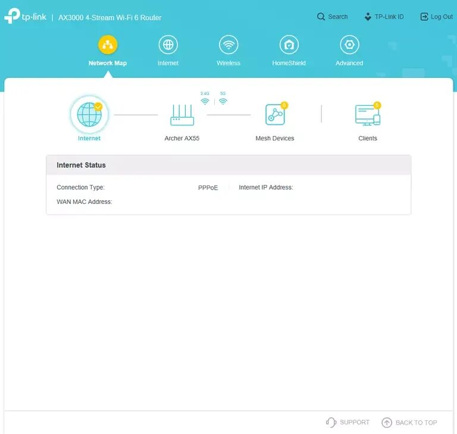Switch to the Wireless tab label
The height and width of the screenshot is (434, 457).
click(x=228, y=63)
